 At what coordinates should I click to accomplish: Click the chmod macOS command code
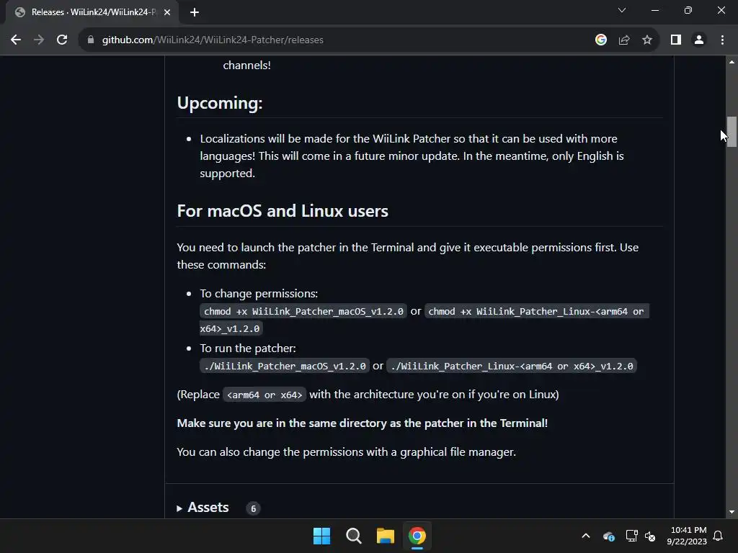[x=303, y=311]
